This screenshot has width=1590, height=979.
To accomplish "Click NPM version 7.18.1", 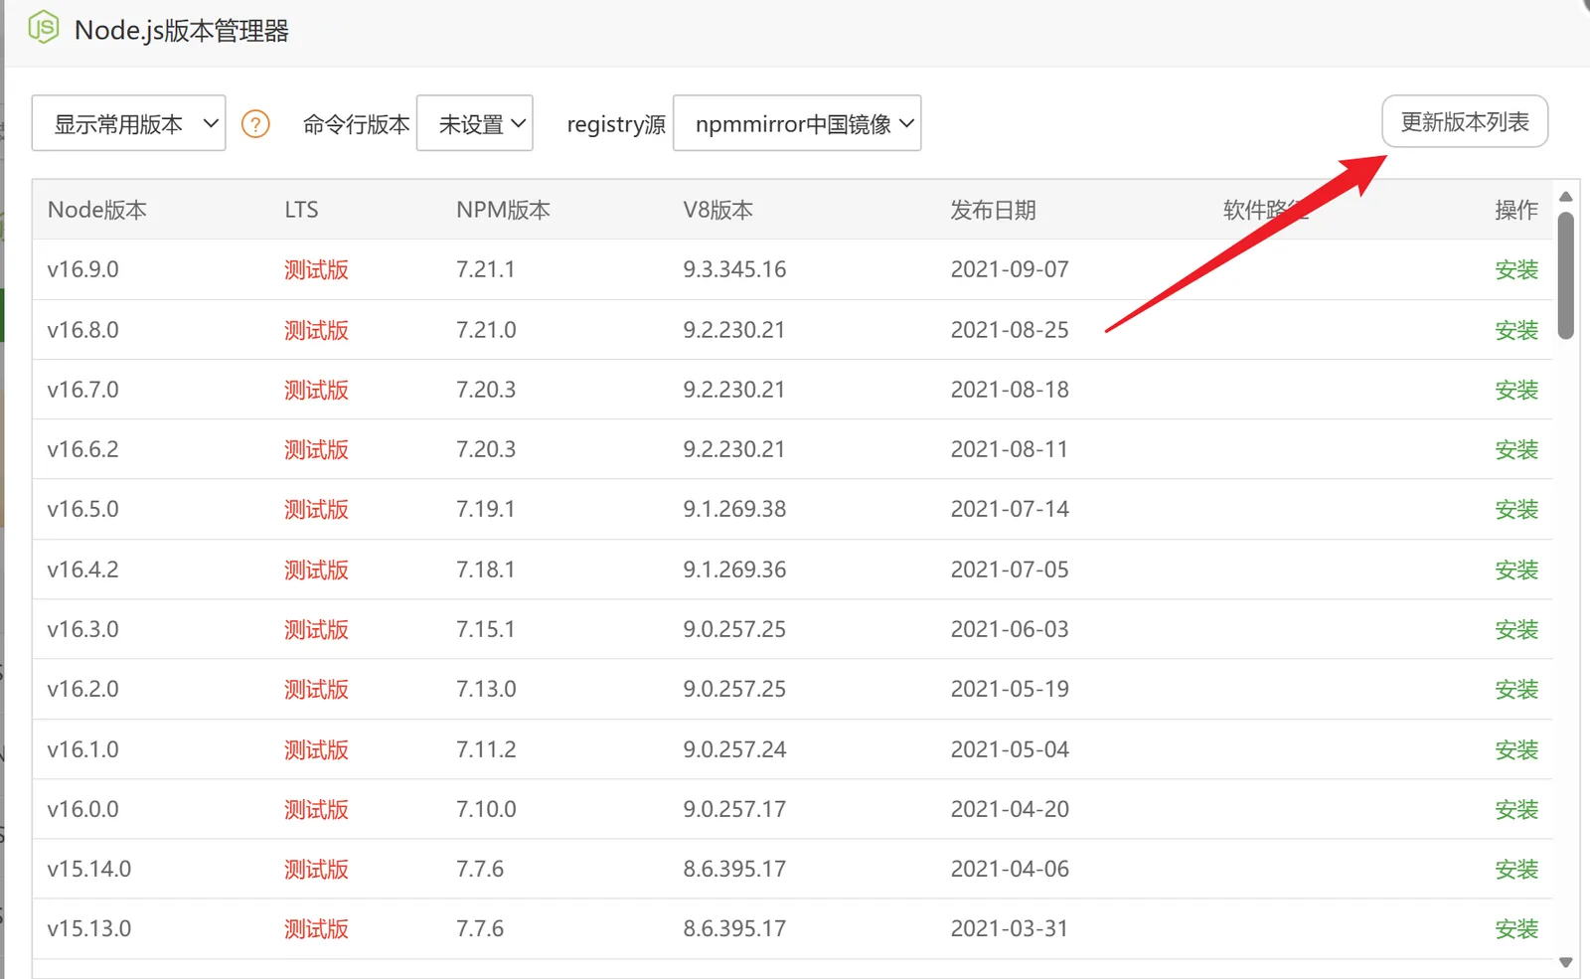I will click(485, 570).
